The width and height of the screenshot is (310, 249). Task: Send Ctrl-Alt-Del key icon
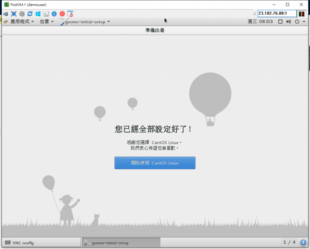pyautogui.click(x=46, y=14)
